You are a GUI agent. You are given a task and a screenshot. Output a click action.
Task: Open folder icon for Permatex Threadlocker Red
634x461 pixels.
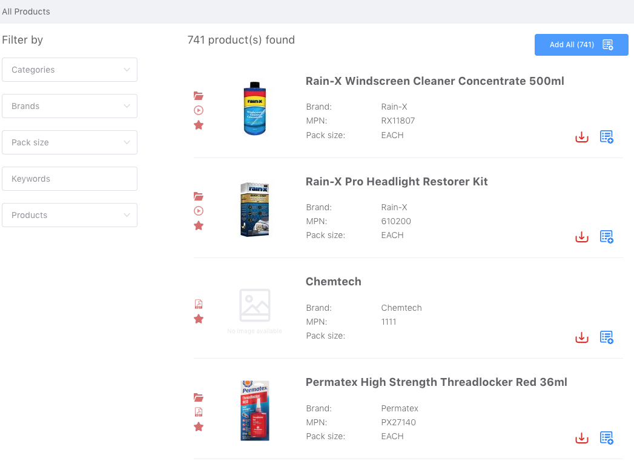pyautogui.click(x=199, y=397)
